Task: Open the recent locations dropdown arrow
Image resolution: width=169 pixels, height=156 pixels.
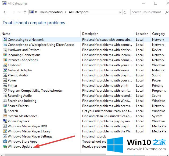Action: 19,12
